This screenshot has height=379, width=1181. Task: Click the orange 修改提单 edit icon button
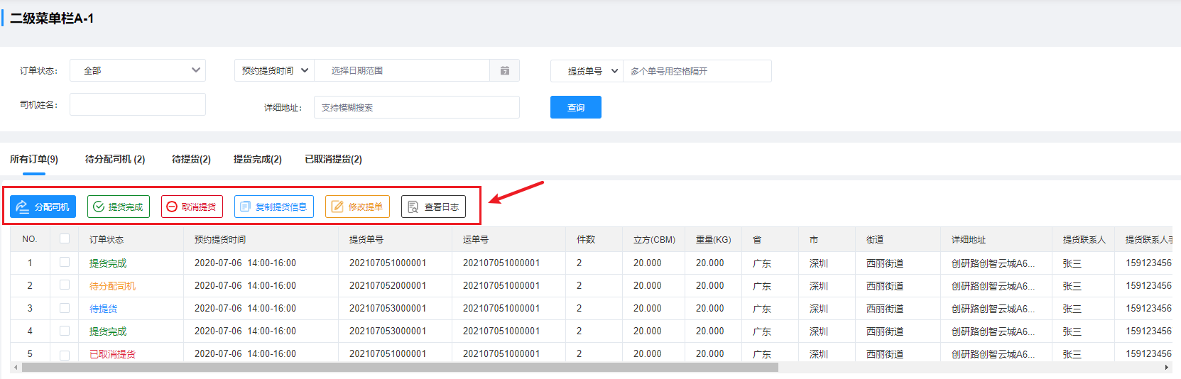357,207
